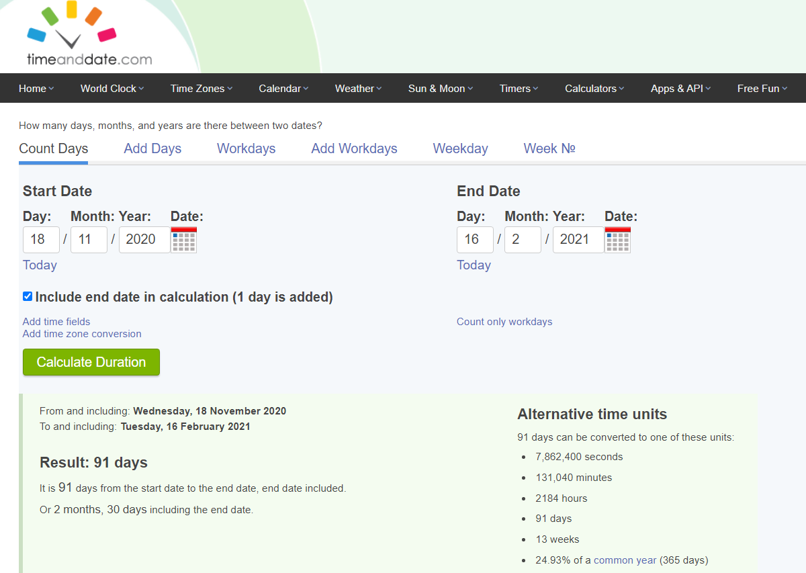Click Today under Start Date

40,265
